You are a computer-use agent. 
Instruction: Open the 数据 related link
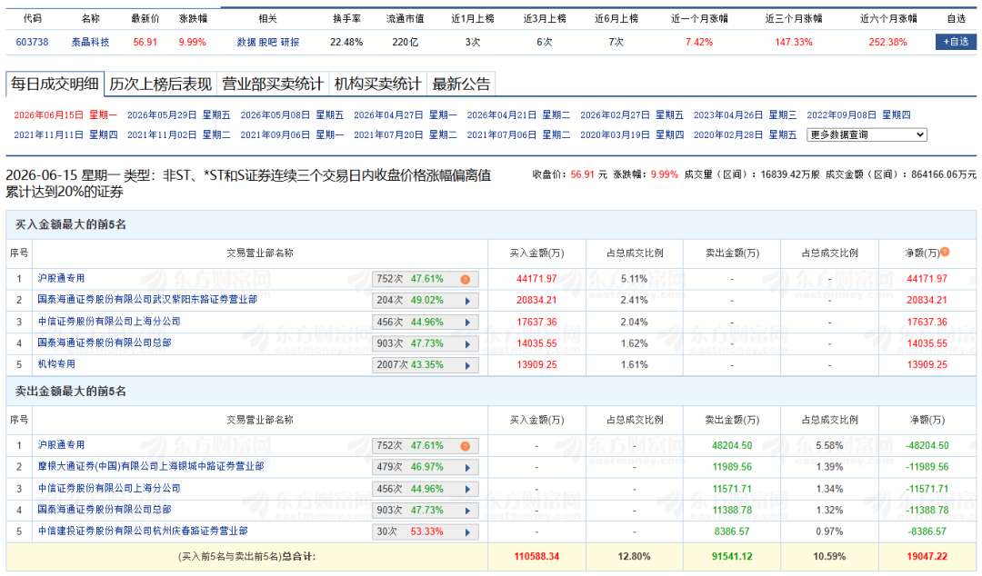pos(246,42)
